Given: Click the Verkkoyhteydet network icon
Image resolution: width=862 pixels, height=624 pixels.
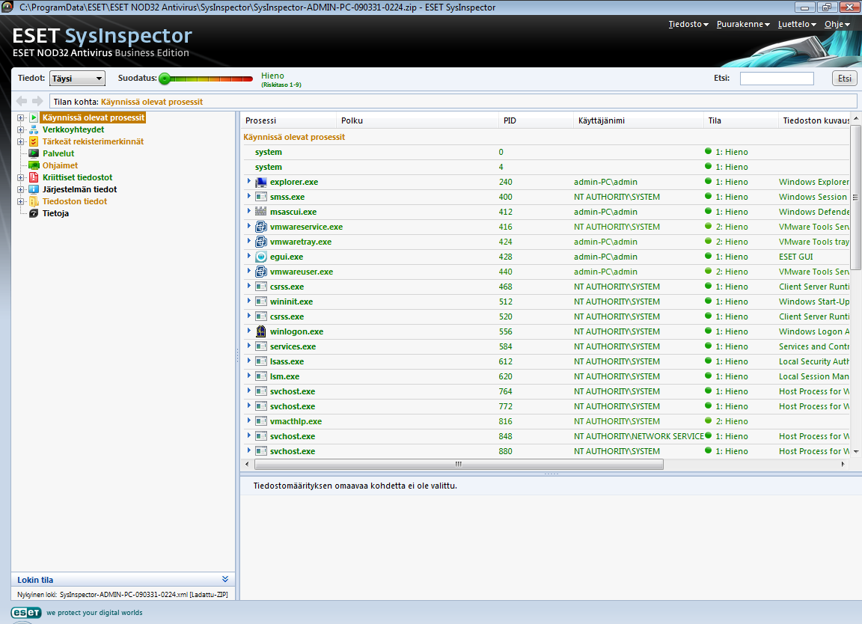Looking at the screenshot, I should coord(34,129).
